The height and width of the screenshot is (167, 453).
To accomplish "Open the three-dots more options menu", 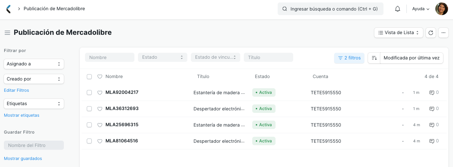I will [443, 33].
